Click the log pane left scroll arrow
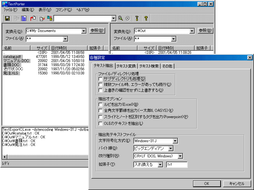 [x=5, y=157]
